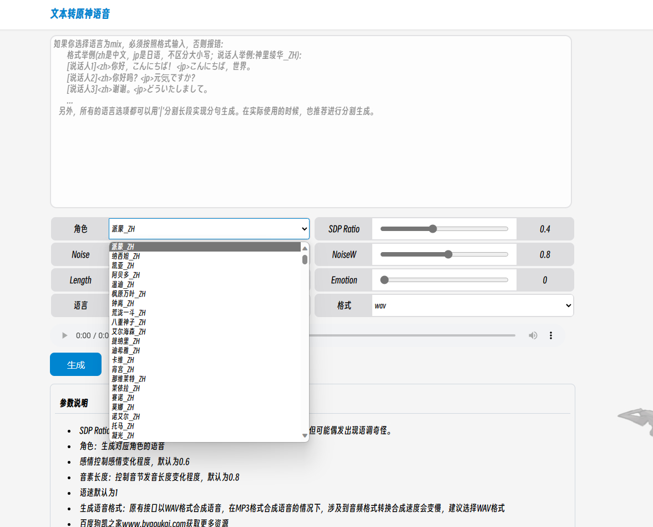Click the 生成 generate button
Screen dimensions: 653x527
(76, 364)
